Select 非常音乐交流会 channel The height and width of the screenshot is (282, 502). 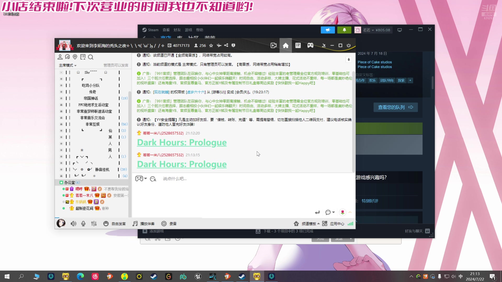(93, 118)
